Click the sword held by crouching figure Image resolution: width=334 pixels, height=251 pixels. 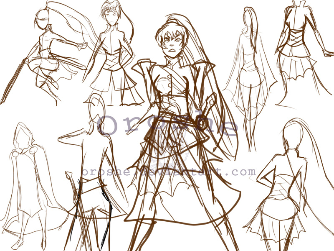pos(15,82)
